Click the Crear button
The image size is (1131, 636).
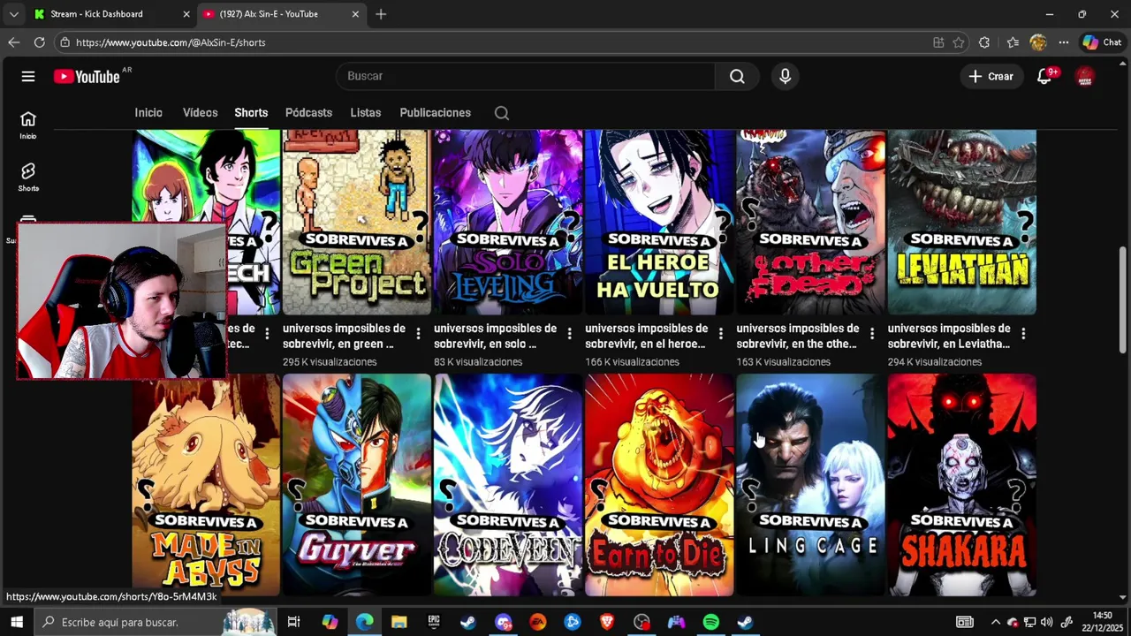point(991,76)
